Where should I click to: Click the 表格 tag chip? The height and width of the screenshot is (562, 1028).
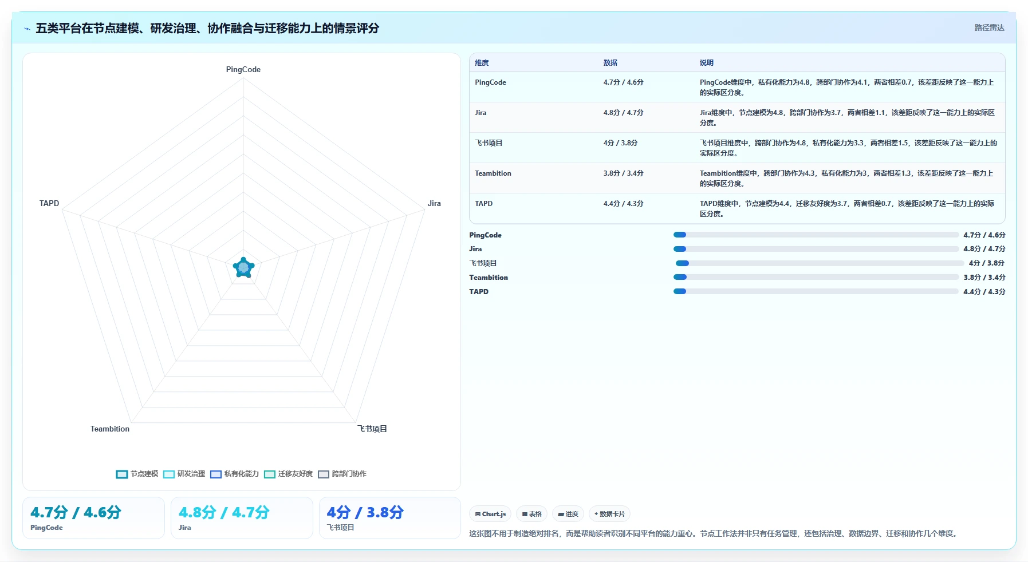pyautogui.click(x=532, y=514)
